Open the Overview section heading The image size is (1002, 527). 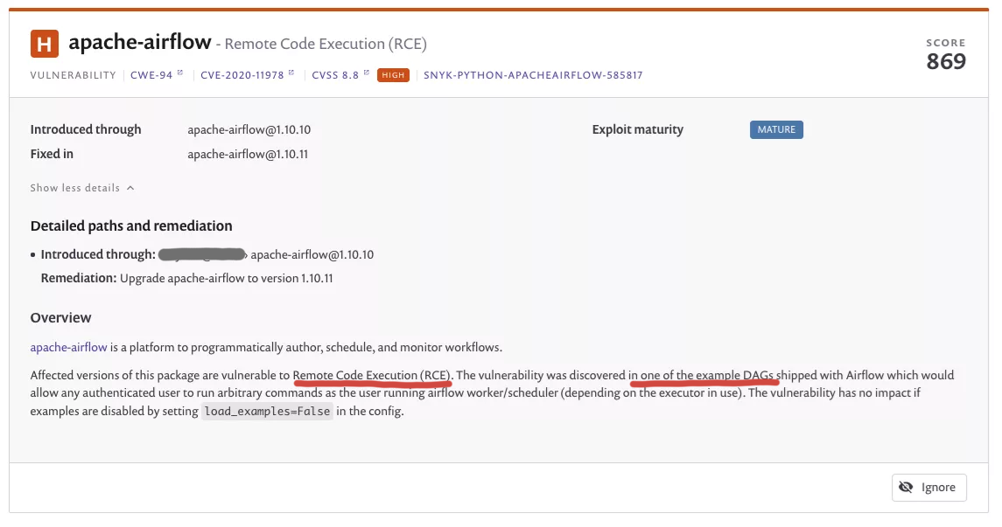pyautogui.click(x=60, y=317)
